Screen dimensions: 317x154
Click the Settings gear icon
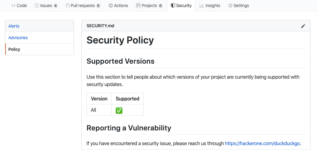click(230, 6)
